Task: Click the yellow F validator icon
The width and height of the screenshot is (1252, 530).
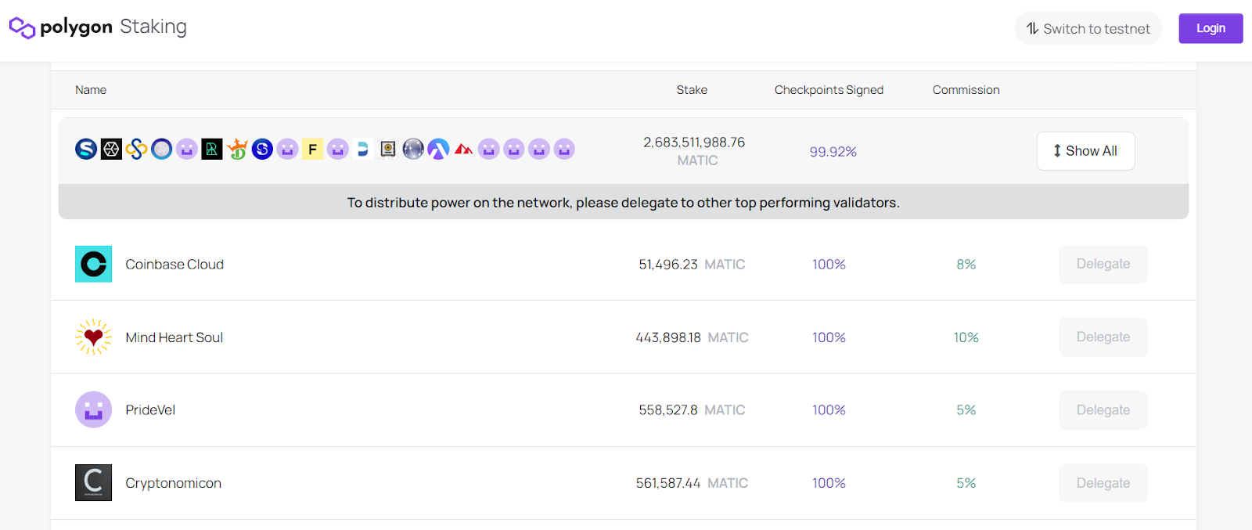Action: [x=312, y=149]
